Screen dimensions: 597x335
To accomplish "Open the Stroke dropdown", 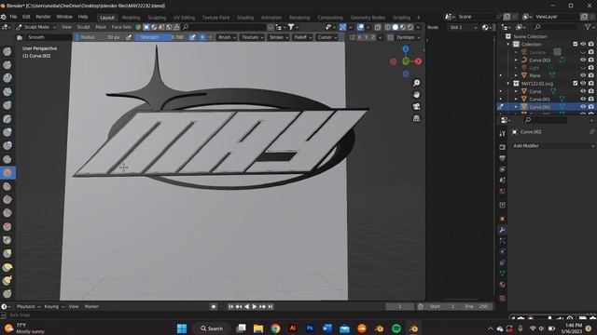I will (279, 37).
